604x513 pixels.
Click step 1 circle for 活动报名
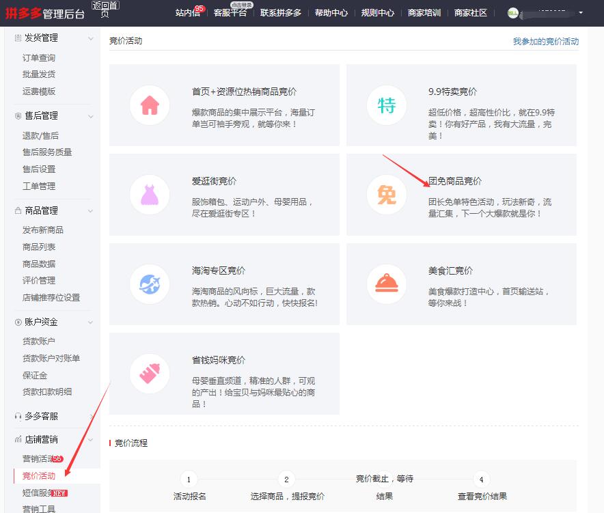coord(189,480)
